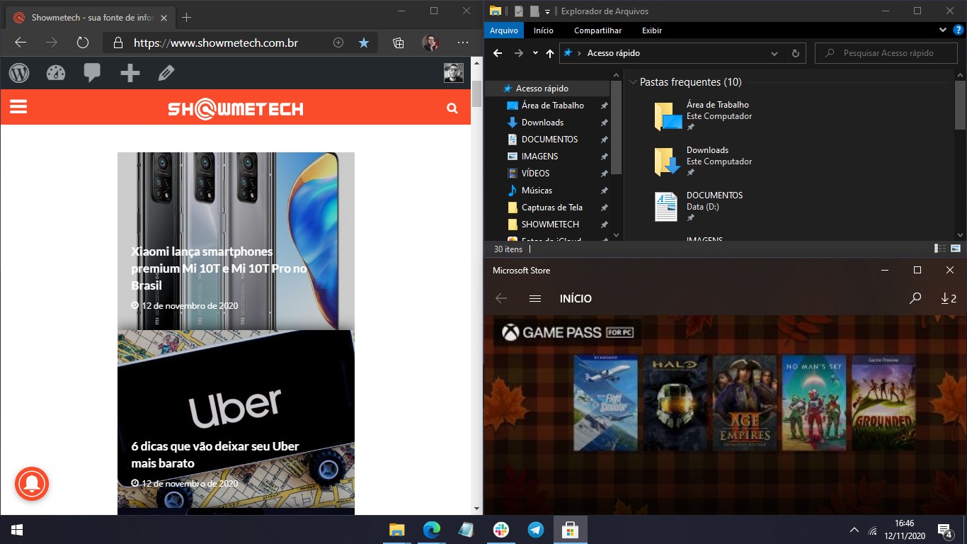Screen dimensions: 967x544
Task: Open Edge Collections icon
Action: point(399,42)
